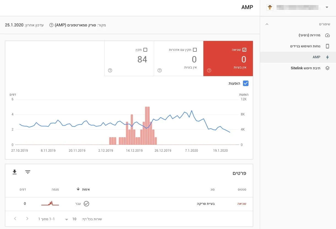Image resolution: width=336 pixels, height=229 pixels.
Task: Click the lightning bolt AMP icon in sidebar
Action: [327, 57]
